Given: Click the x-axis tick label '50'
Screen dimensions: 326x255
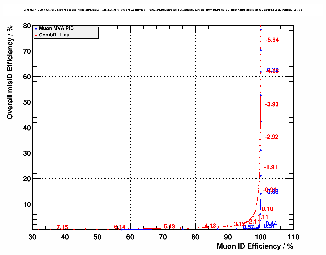Looking at the screenshot, I should pos(98,237).
